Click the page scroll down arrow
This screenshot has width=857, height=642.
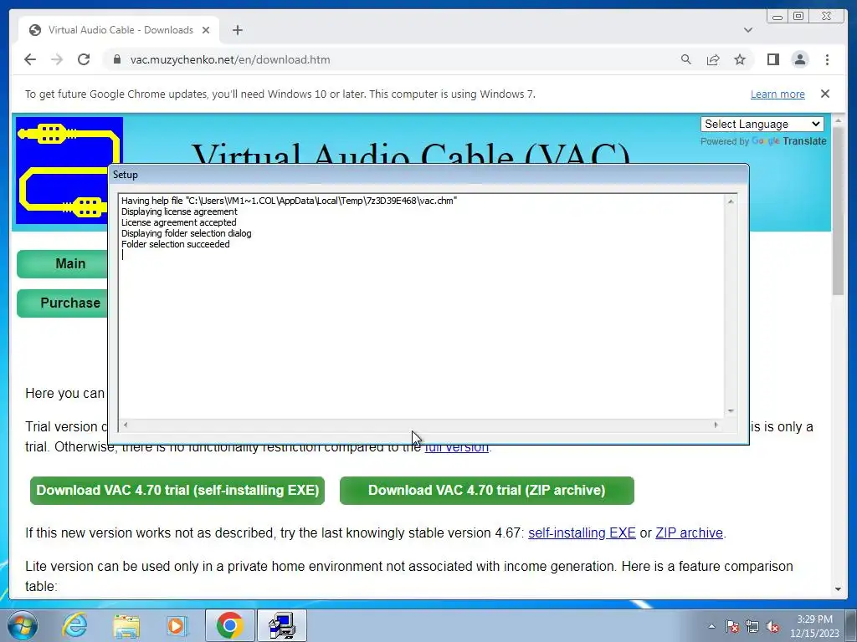[838, 589]
